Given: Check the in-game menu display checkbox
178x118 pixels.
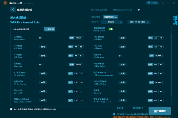Looking at the screenshot, I should pyautogui.click(x=11, y=109).
